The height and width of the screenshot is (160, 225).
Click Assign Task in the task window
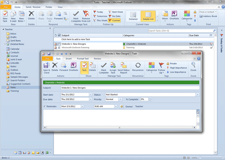[113, 68]
